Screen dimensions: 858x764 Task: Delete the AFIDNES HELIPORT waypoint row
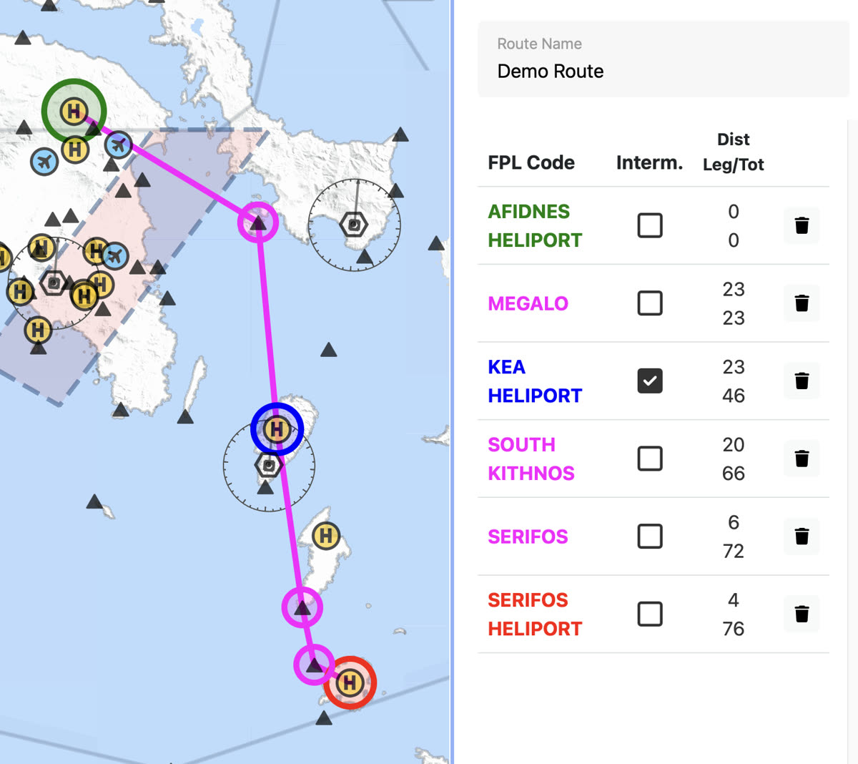[x=802, y=226]
